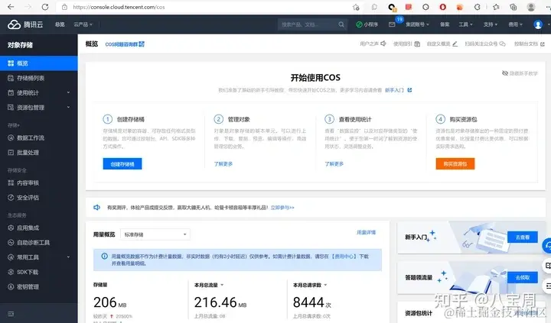Screen dimensions: 551x323
Task: Expand the 云产品 menu
Action: point(83,24)
